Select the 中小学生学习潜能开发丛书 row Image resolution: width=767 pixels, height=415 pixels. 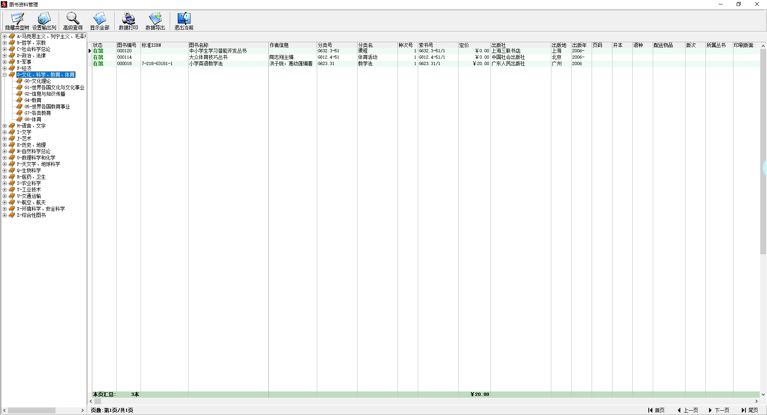pos(426,51)
